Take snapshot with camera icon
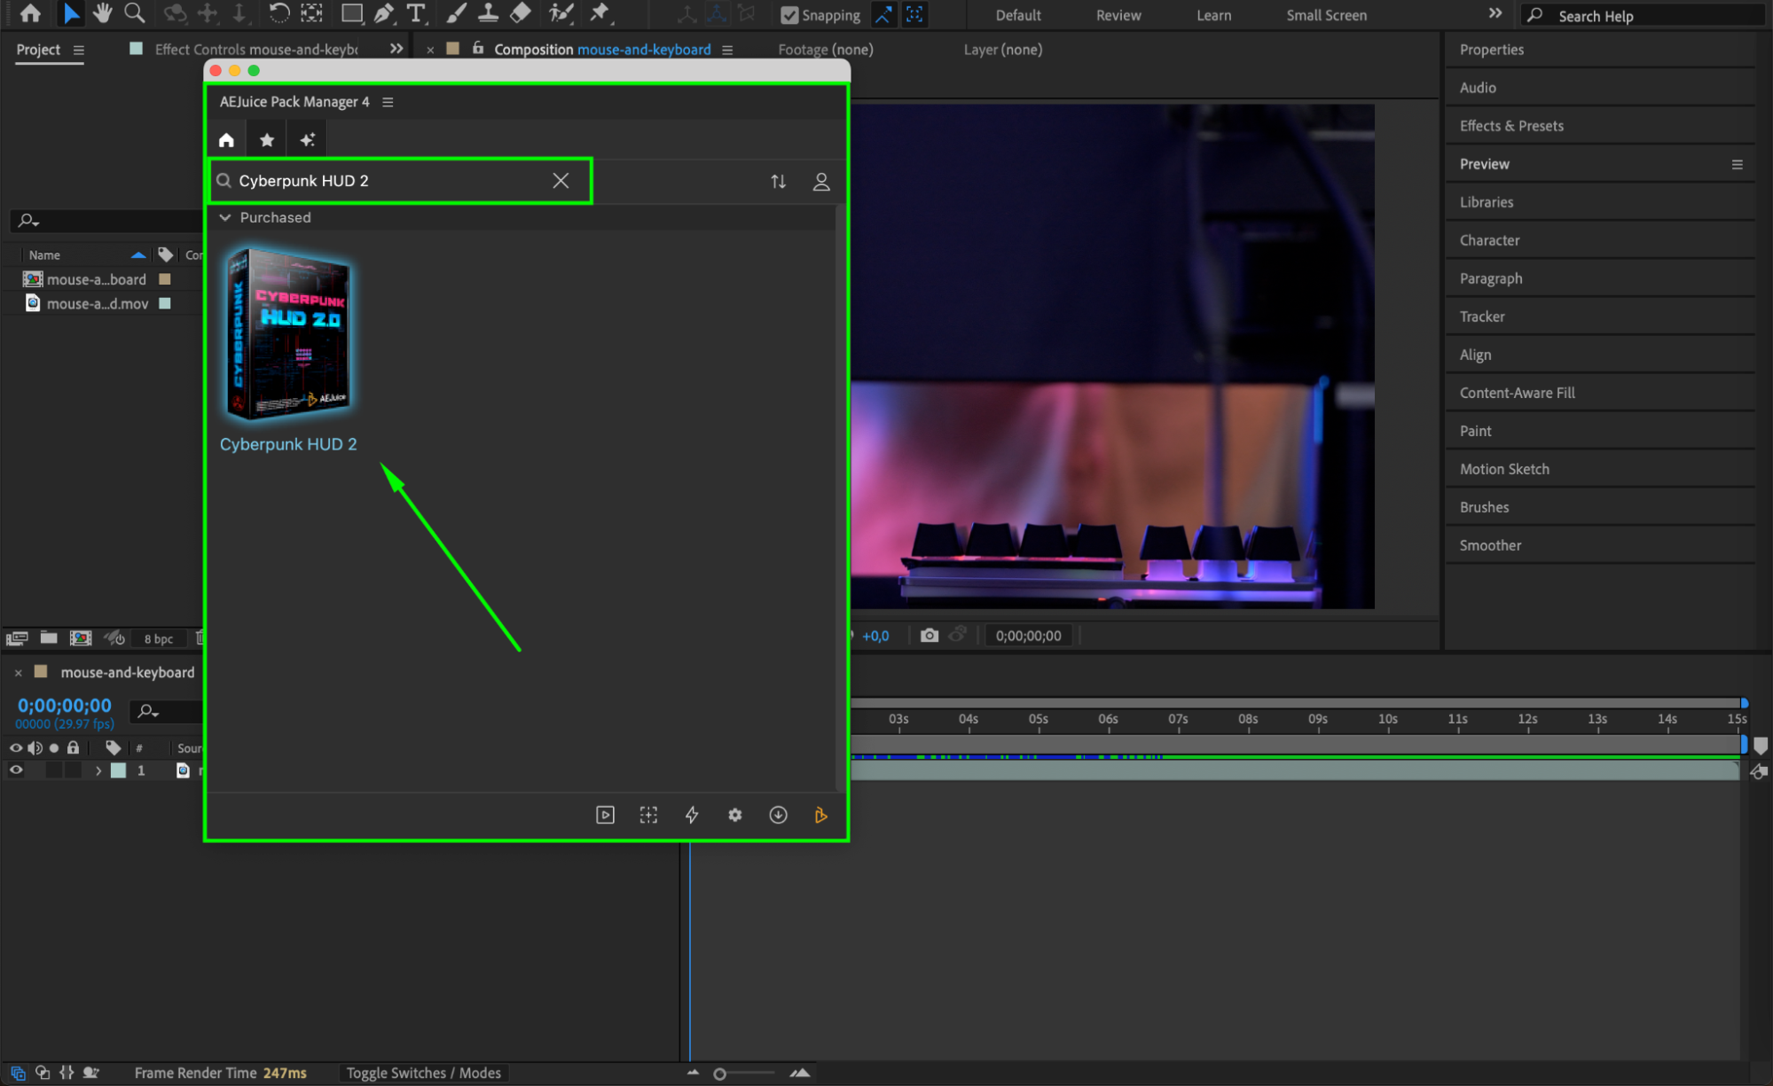 929,636
